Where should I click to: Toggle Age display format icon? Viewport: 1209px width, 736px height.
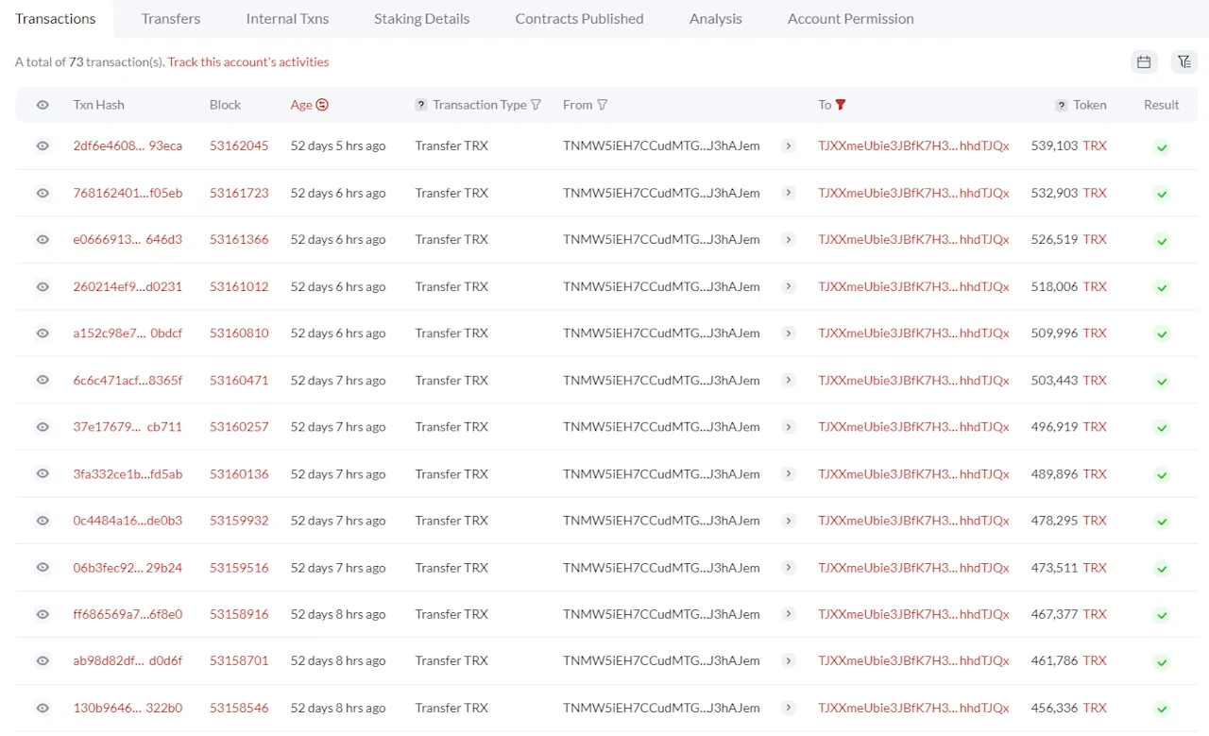point(322,105)
